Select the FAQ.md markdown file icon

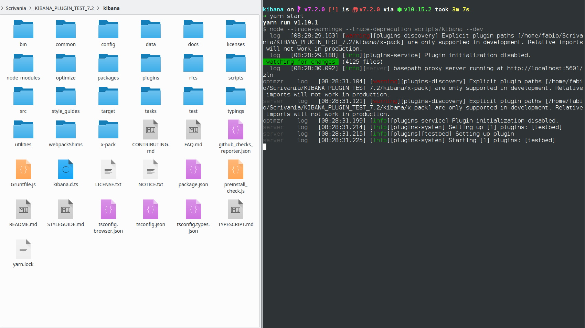[193, 129]
